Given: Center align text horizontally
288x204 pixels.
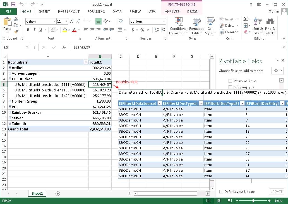Looking at the screenshot, I should point(92,30).
